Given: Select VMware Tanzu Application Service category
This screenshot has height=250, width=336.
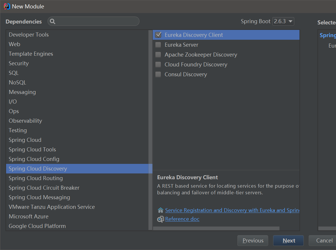Looking at the screenshot, I should pyautogui.click(x=77, y=207).
